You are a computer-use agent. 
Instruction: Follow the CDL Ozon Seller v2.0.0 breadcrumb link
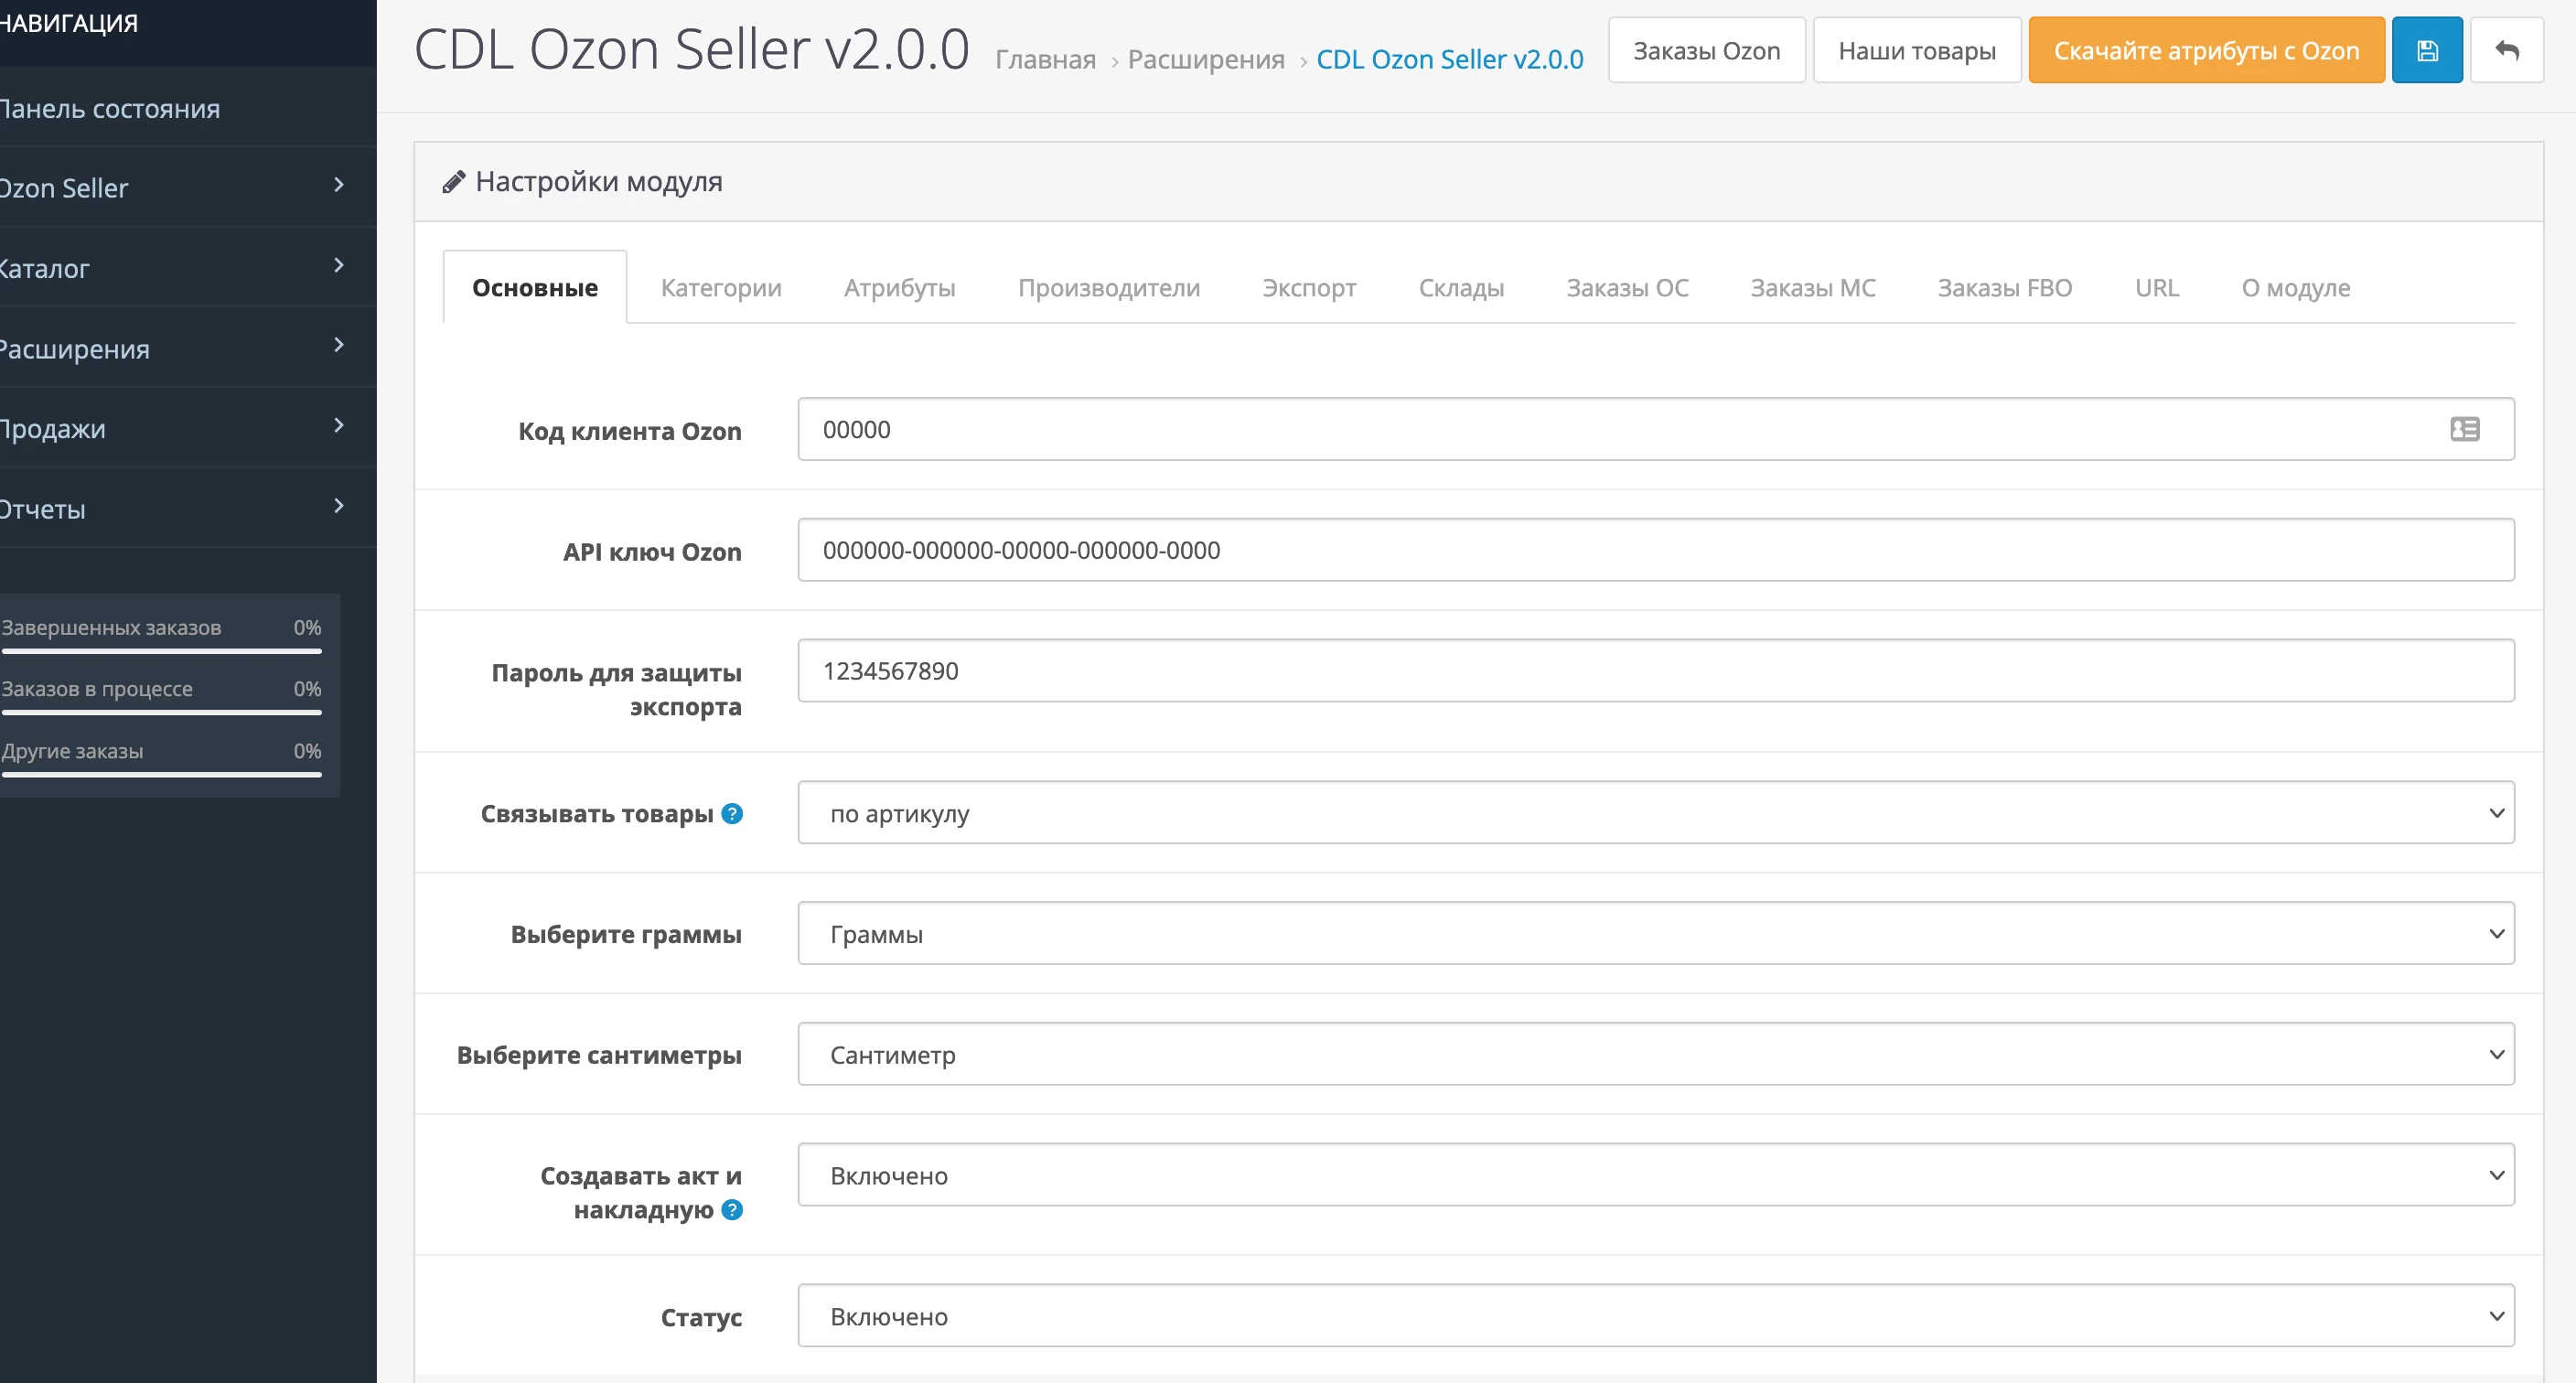coord(1449,60)
